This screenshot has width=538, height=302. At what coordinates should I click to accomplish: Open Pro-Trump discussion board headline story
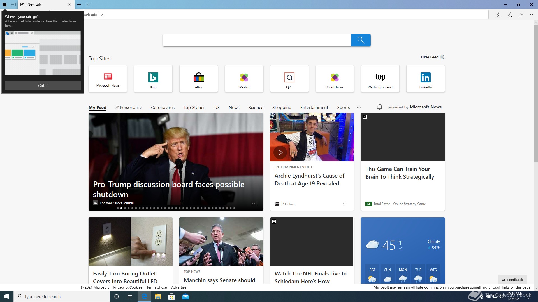(x=169, y=189)
